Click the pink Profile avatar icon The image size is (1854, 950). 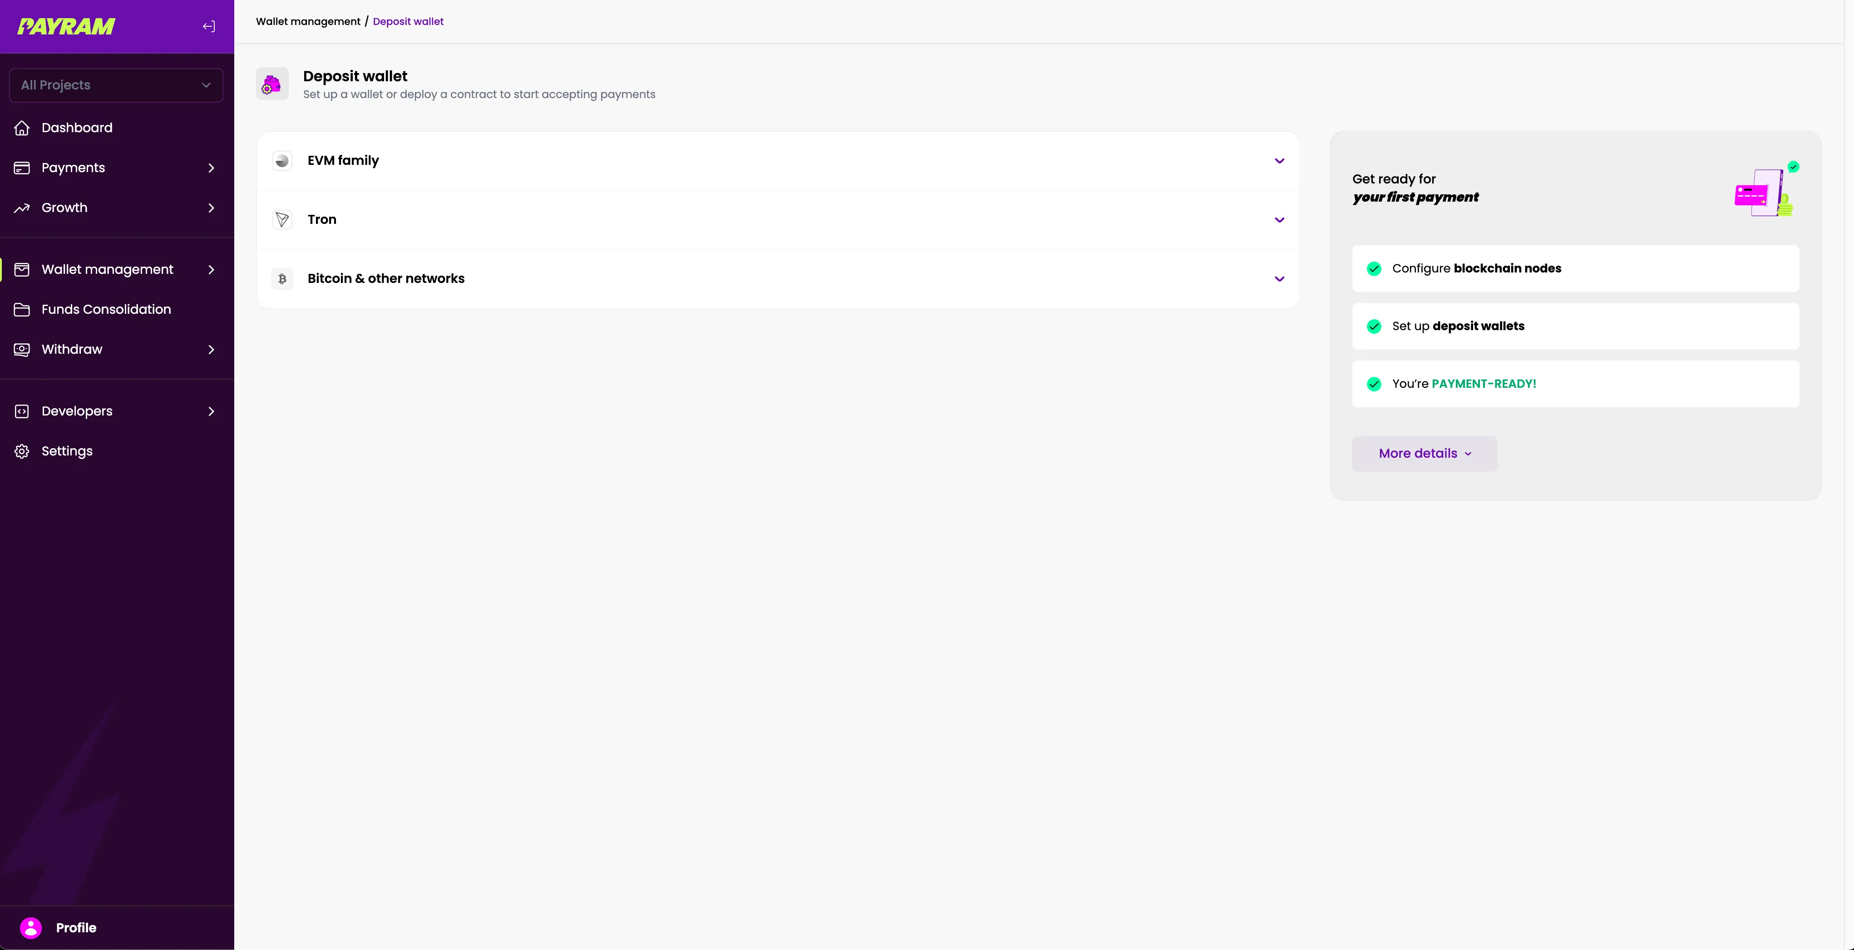click(31, 928)
